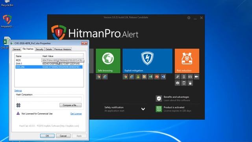Switch to the General tab
Screen dimensions: 252x142
point(17,49)
